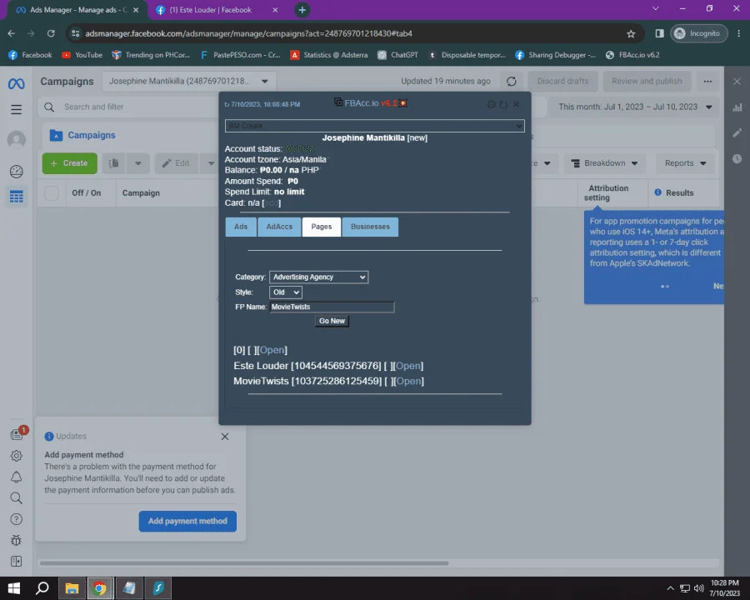Click the FBAcc.io copy icon beside the title
The image size is (750, 600).
[x=338, y=102]
